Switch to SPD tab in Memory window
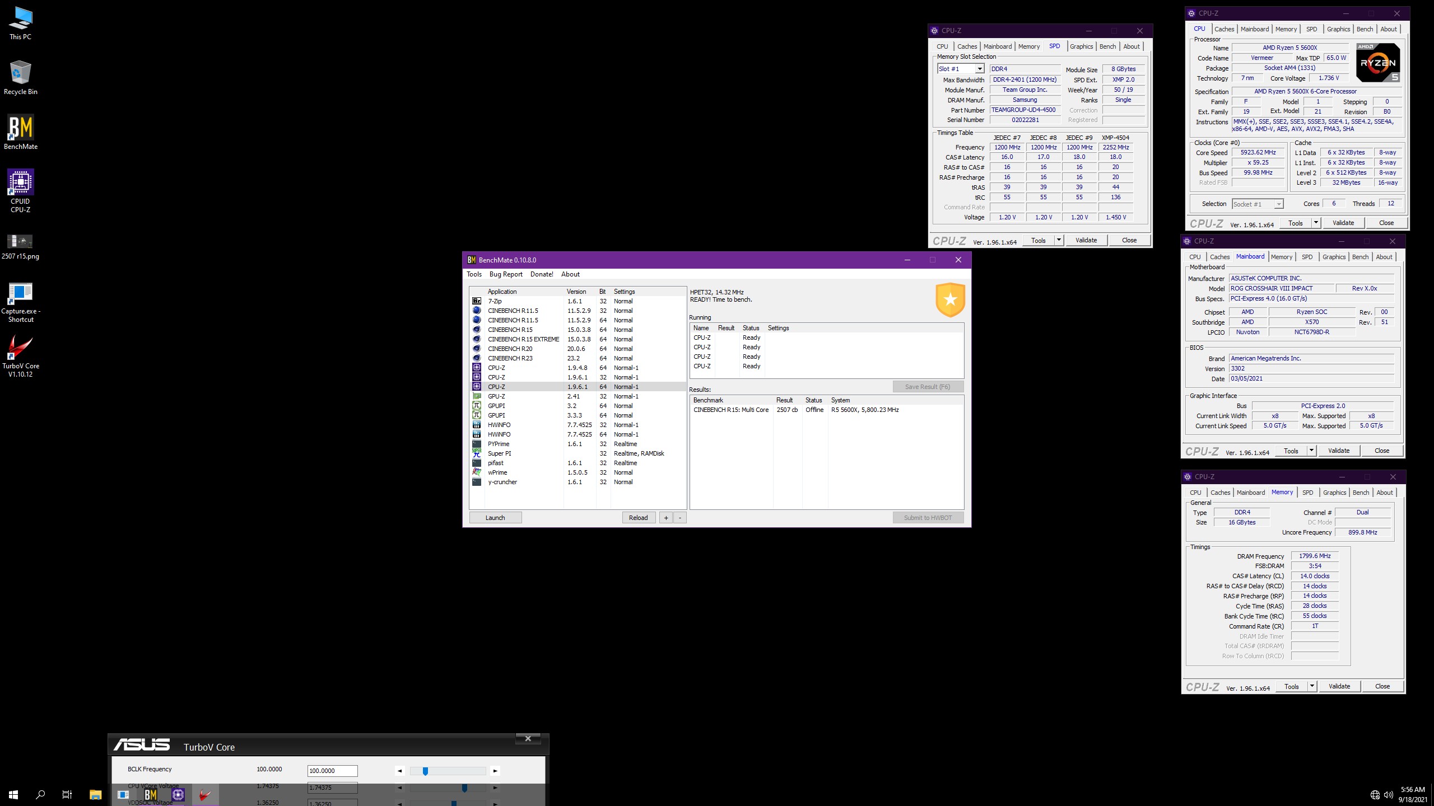Screen dimensions: 1434x806 [1307, 493]
